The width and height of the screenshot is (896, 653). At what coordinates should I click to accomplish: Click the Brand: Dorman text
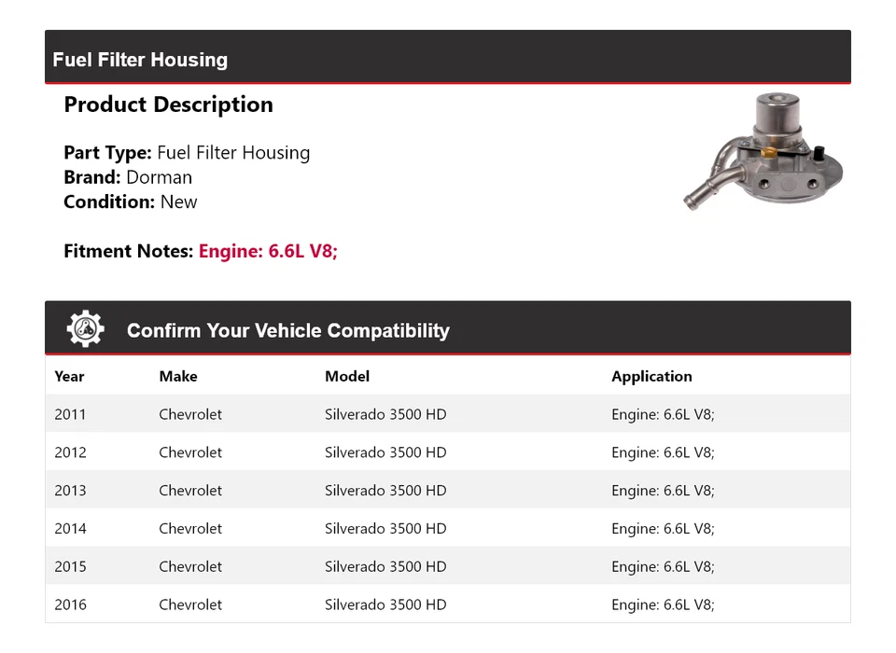pos(128,177)
